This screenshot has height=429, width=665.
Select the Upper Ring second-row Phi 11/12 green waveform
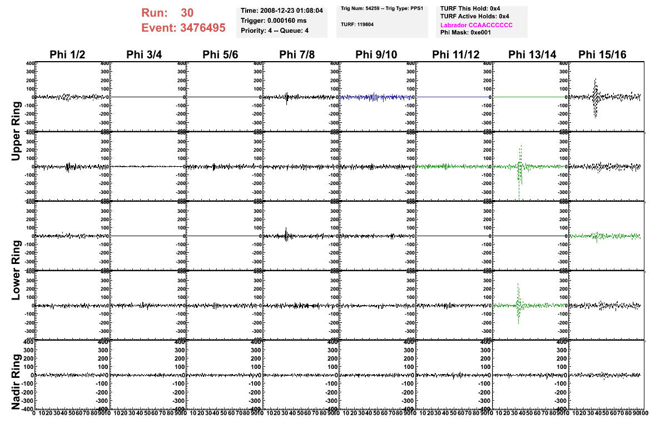(454, 166)
